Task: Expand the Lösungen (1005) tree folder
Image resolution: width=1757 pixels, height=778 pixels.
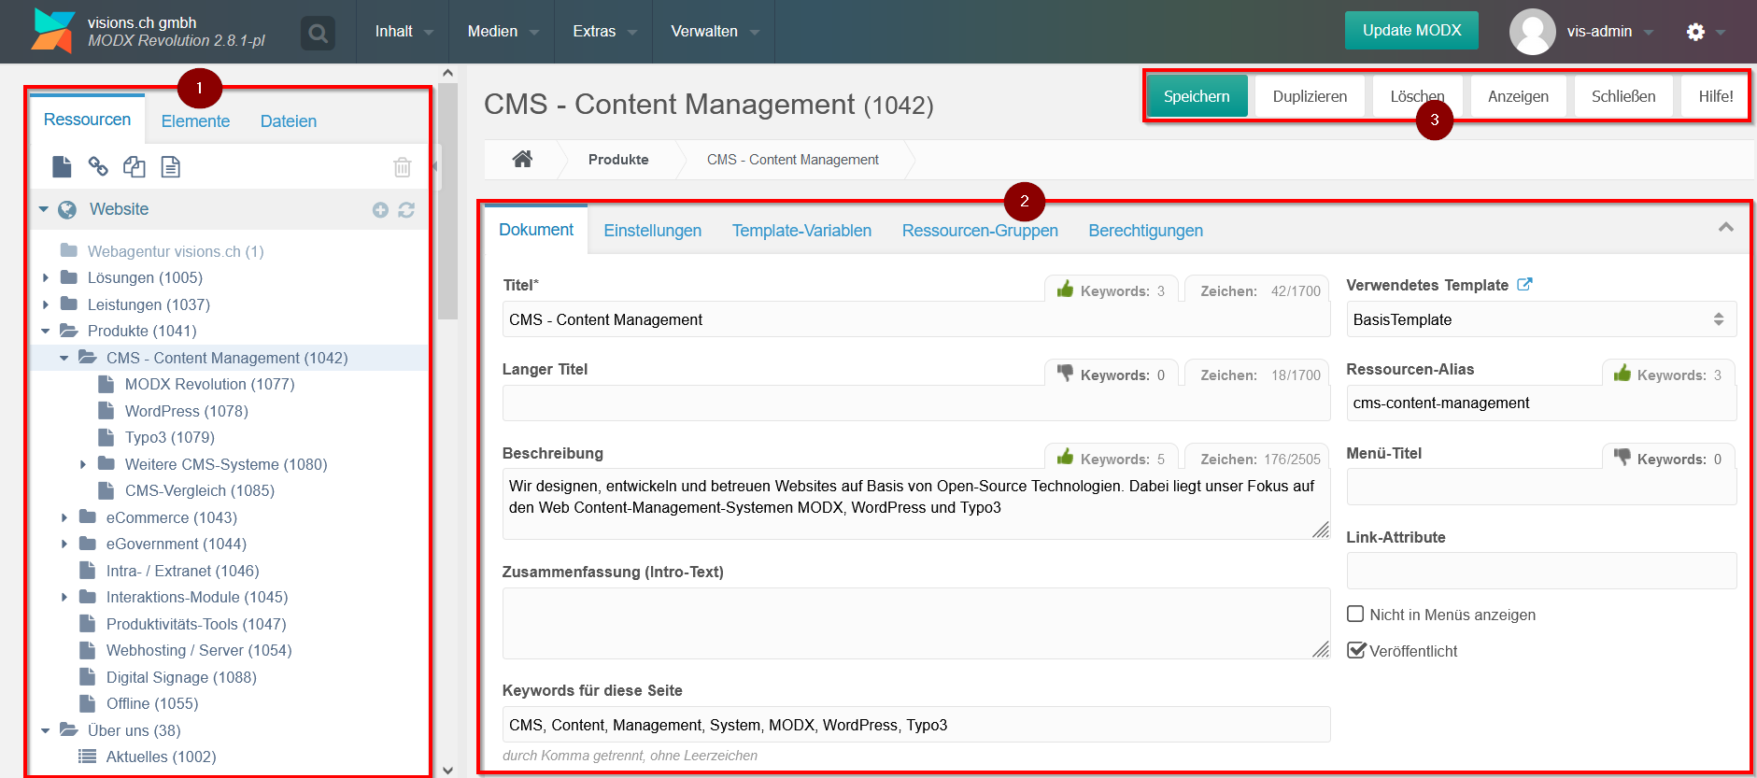Action: (x=46, y=277)
